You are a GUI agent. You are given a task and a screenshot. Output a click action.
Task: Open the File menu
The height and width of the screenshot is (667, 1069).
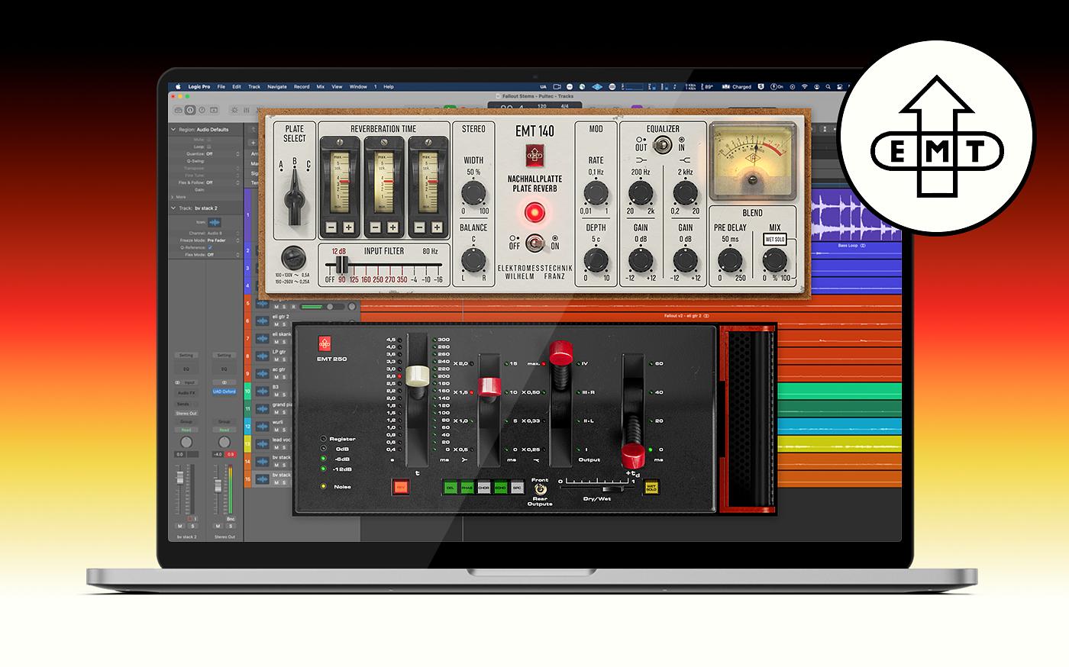click(221, 87)
